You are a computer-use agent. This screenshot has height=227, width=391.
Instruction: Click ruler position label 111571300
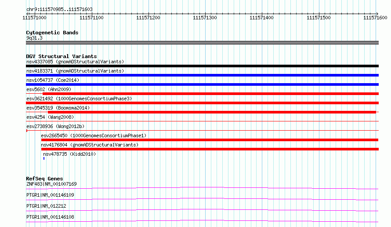(x=205, y=18)
